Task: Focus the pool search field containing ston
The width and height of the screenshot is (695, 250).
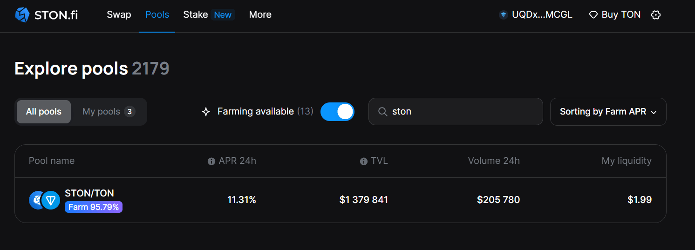Action: coord(461,112)
